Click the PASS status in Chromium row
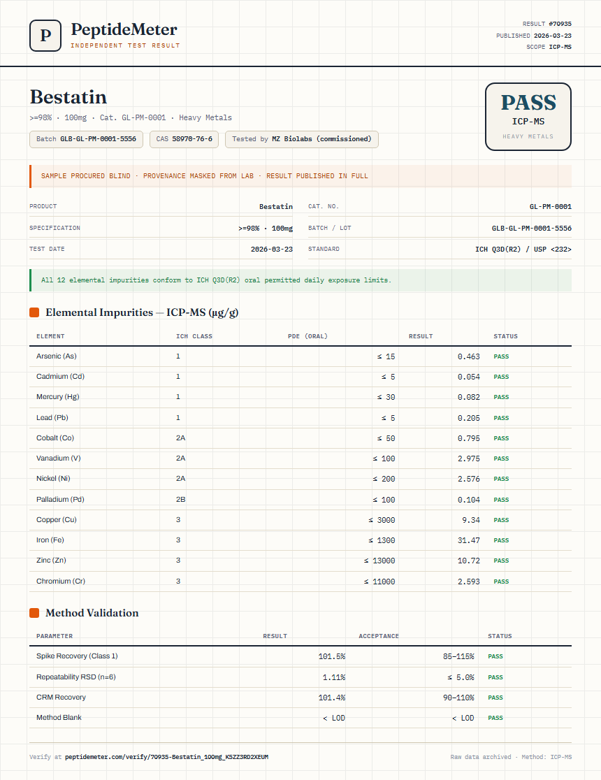Viewport: 601px width, 780px height. tap(501, 582)
